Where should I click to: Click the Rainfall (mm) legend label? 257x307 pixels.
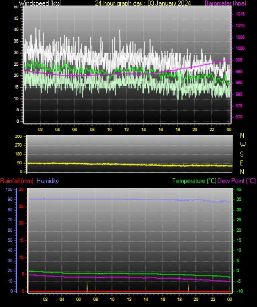coord(17,181)
